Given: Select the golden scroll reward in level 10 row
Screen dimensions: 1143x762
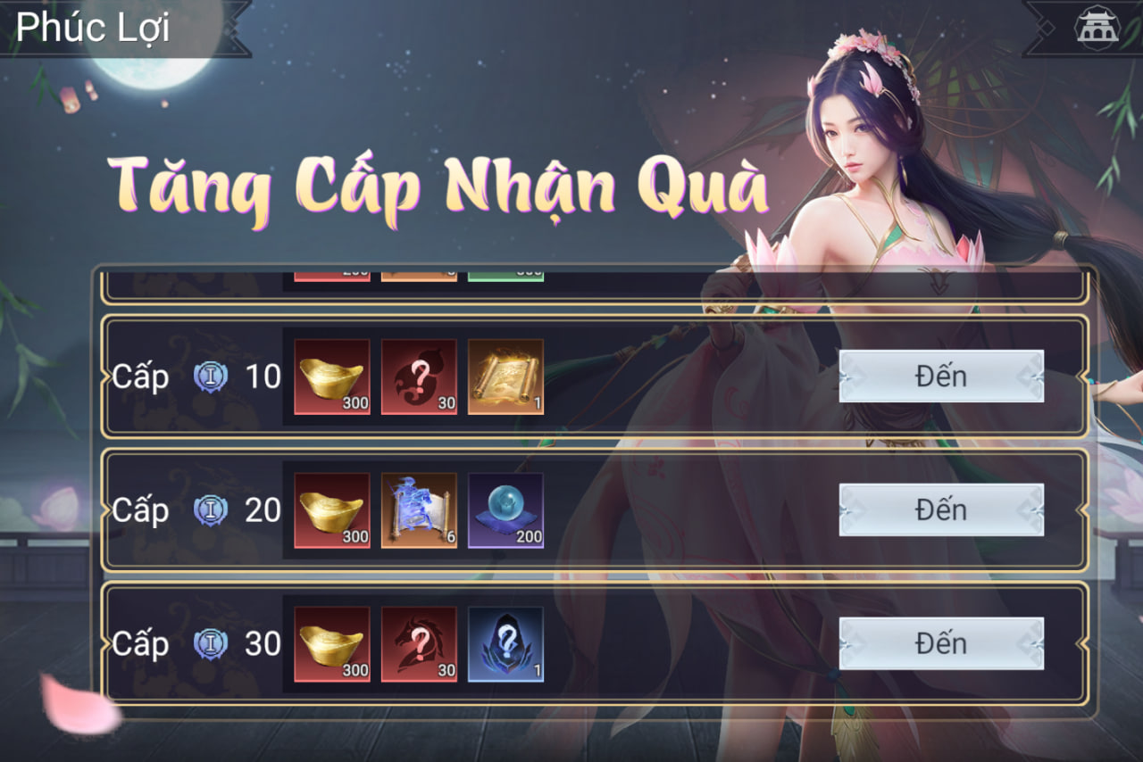Looking at the screenshot, I should tap(505, 377).
